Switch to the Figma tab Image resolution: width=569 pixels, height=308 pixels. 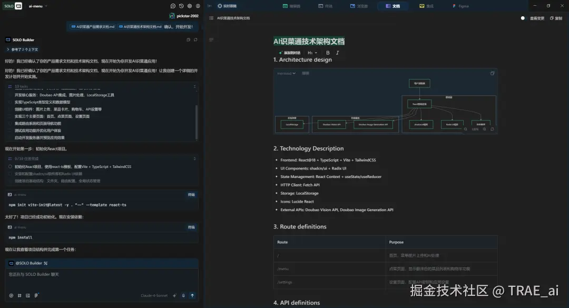pyautogui.click(x=460, y=6)
